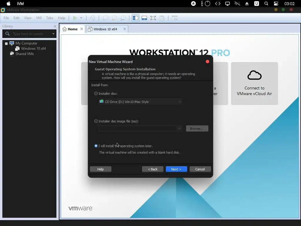Click the triangle eject menu bar icon
Image resolution: width=301 pixels, height=226 pixels.
tap(247, 4)
